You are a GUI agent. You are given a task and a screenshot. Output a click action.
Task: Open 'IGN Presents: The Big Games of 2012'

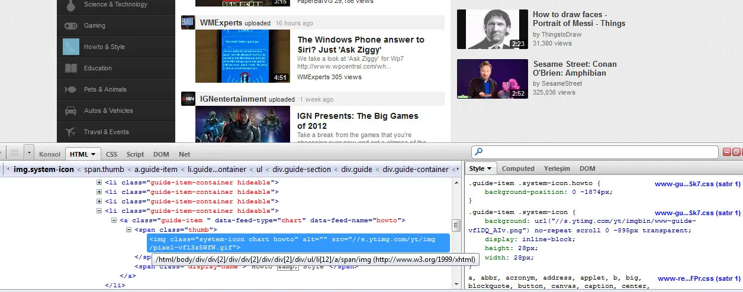(358, 121)
